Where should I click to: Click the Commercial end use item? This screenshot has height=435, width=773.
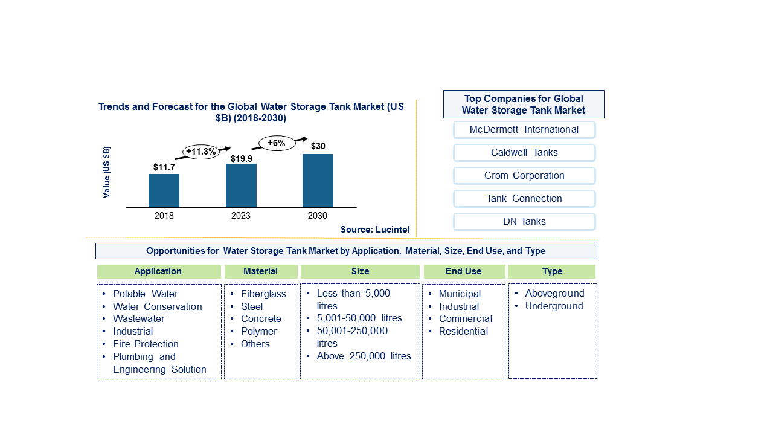click(x=466, y=319)
